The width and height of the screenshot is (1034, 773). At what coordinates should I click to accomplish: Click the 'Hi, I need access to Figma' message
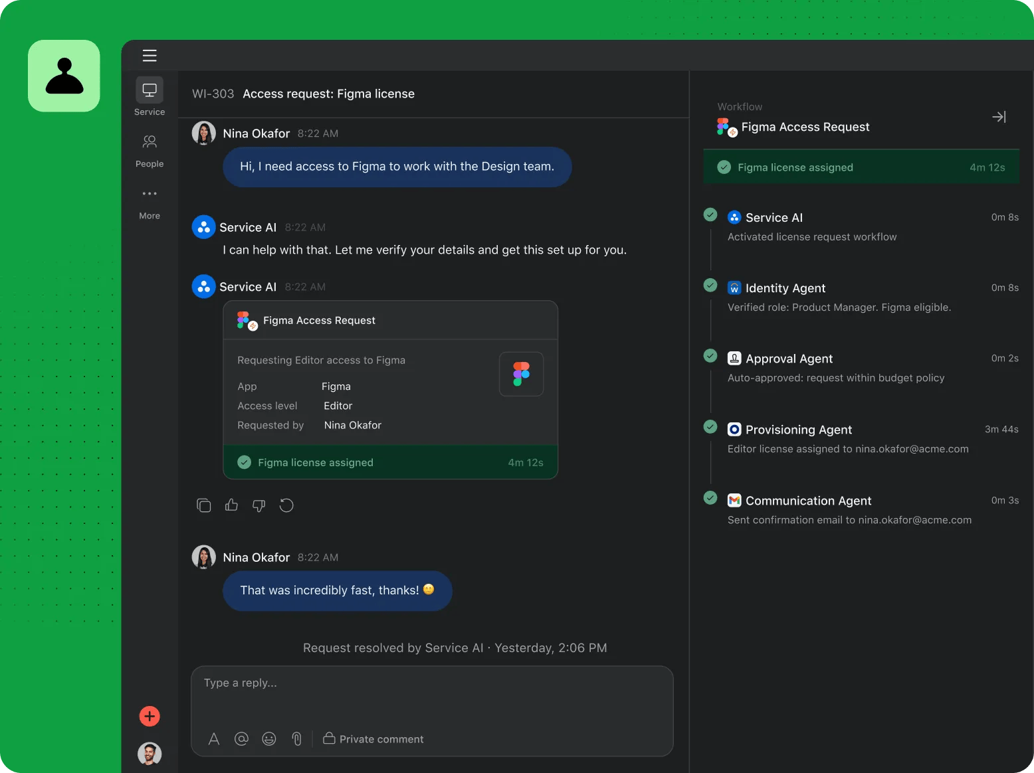click(x=397, y=167)
